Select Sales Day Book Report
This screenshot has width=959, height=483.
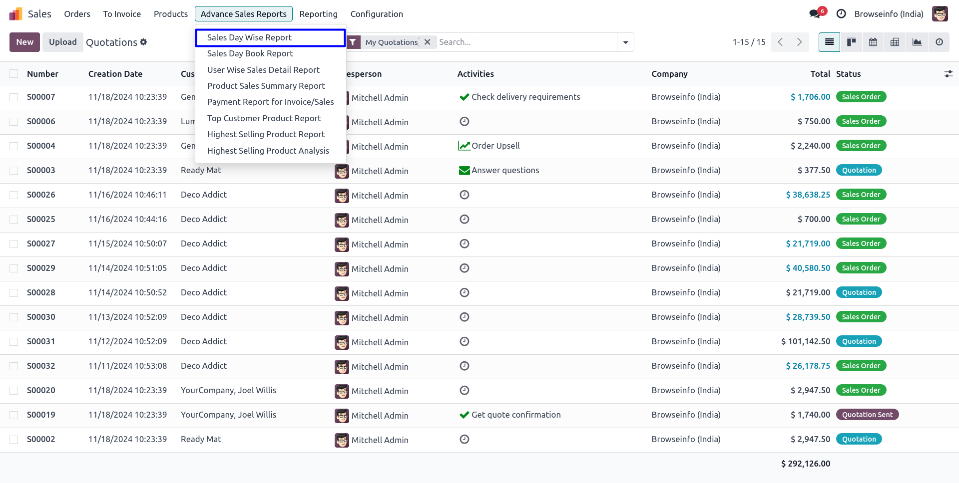tap(250, 53)
